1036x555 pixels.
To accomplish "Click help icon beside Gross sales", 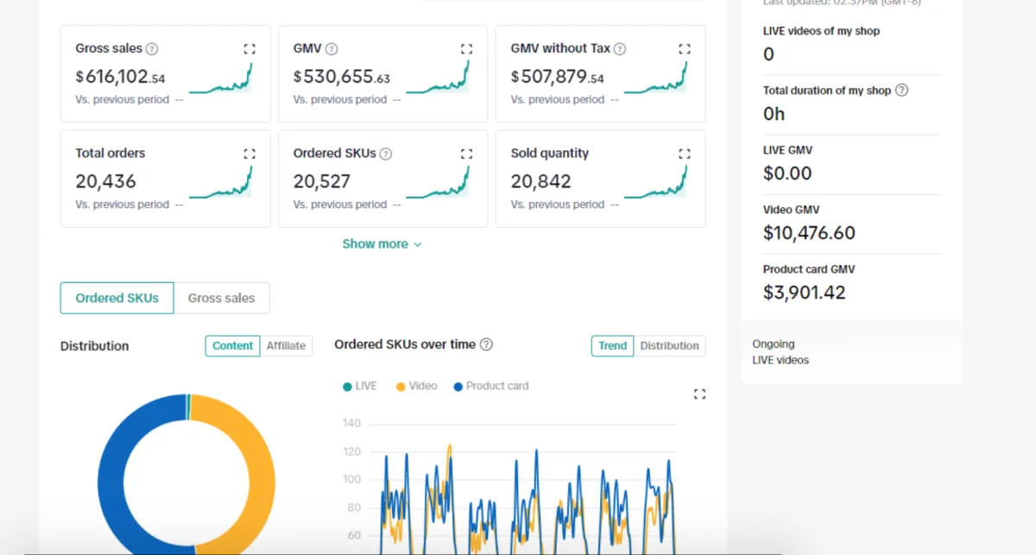I will coord(152,49).
